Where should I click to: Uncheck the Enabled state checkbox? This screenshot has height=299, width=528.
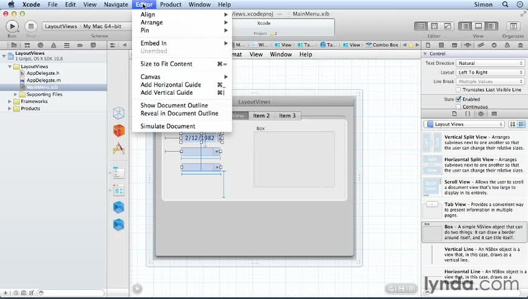458,99
